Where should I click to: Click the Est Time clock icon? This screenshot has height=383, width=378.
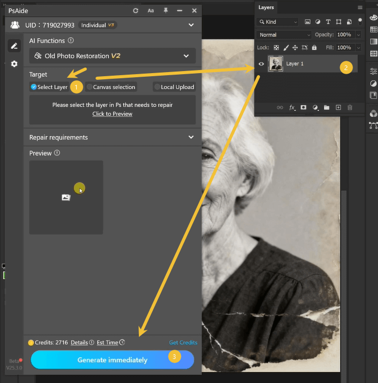(122, 343)
